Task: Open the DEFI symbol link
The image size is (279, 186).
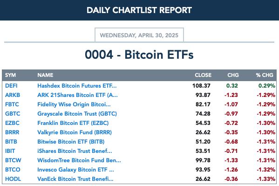Action: pyautogui.click(x=11, y=86)
